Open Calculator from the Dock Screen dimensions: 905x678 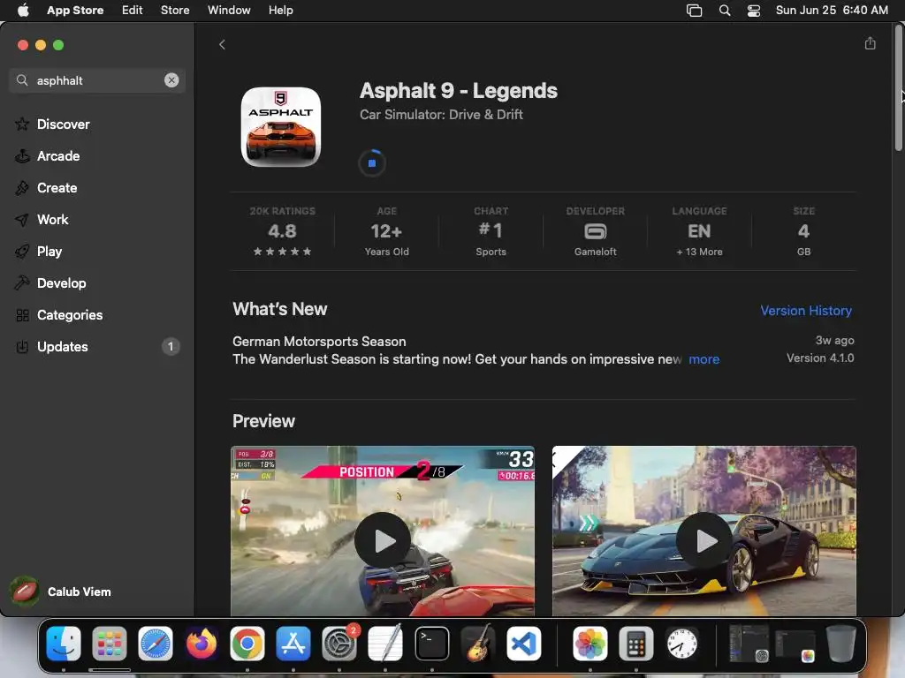pyautogui.click(x=636, y=644)
